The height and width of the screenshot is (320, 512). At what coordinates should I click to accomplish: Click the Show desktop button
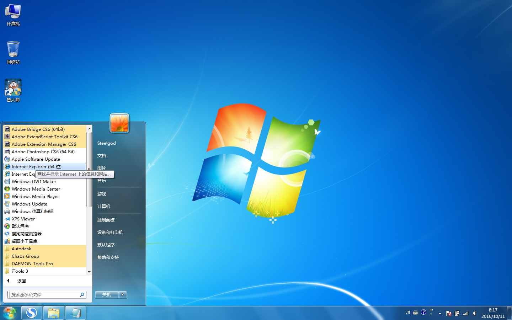(x=510, y=313)
